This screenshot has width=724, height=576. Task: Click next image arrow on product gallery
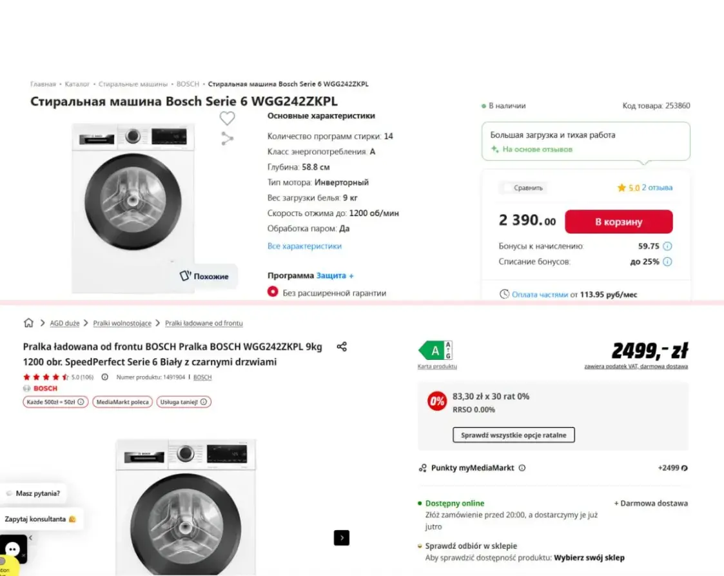tap(342, 537)
